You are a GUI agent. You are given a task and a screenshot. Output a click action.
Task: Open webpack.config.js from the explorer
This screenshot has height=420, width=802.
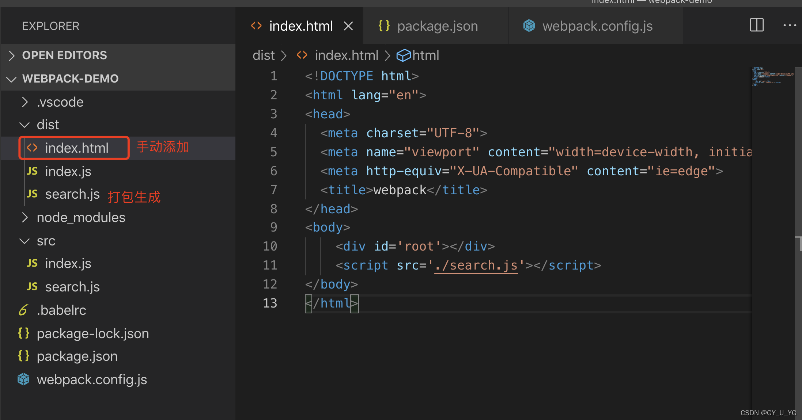(x=118, y=379)
